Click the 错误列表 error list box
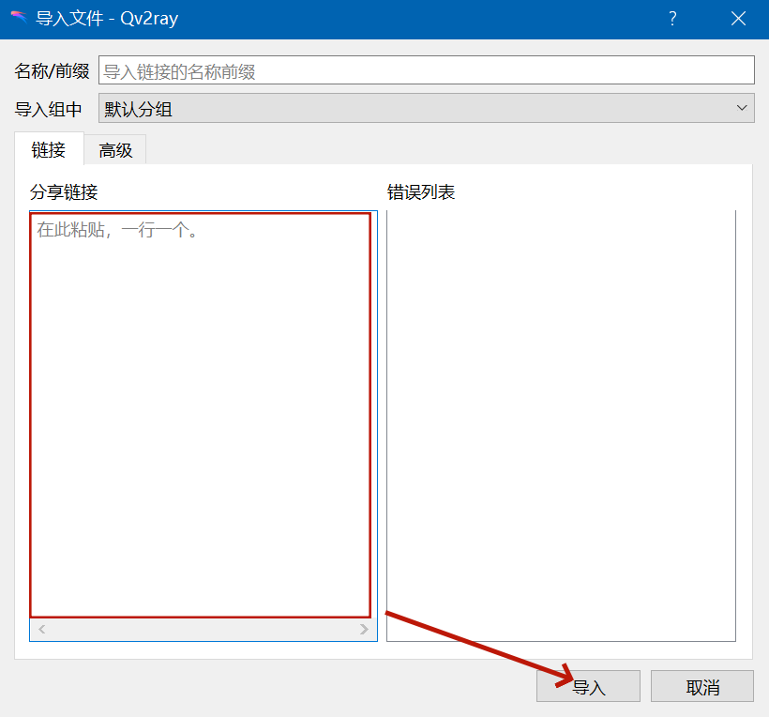769x717 pixels. point(561,426)
